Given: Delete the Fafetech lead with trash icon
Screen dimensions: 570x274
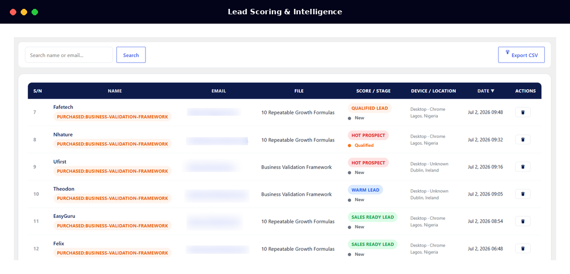Looking at the screenshot, I should (523, 112).
